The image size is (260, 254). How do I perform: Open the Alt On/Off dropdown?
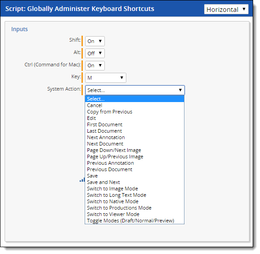(x=95, y=53)
